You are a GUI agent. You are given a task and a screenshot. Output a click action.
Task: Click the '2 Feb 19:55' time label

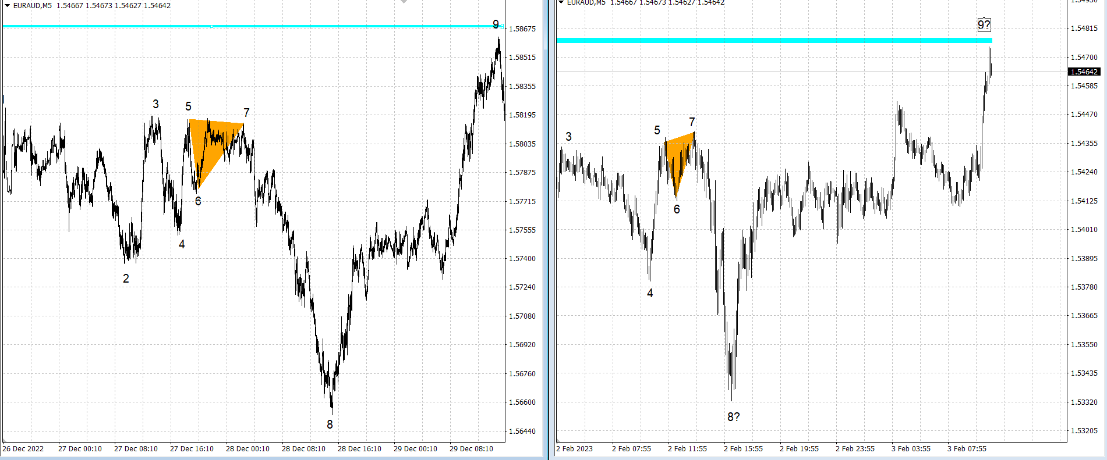coord(799,449)
